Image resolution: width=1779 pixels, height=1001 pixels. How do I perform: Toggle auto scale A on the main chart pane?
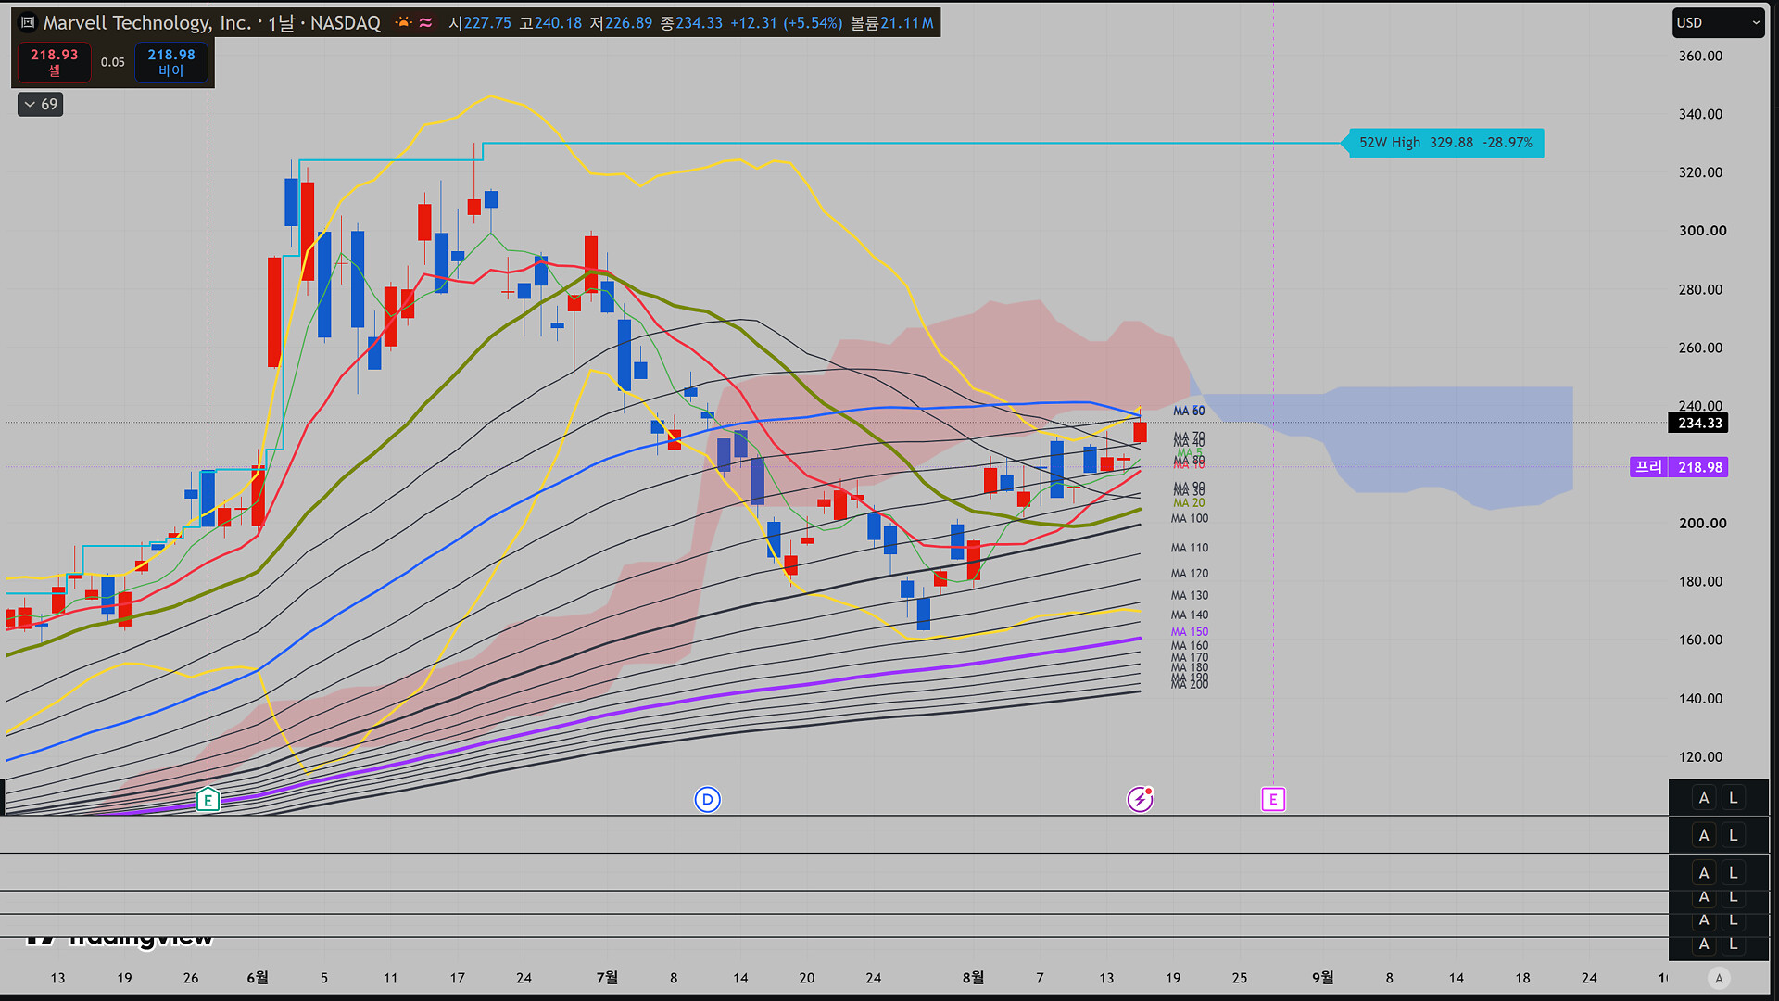pos(1704,798)
